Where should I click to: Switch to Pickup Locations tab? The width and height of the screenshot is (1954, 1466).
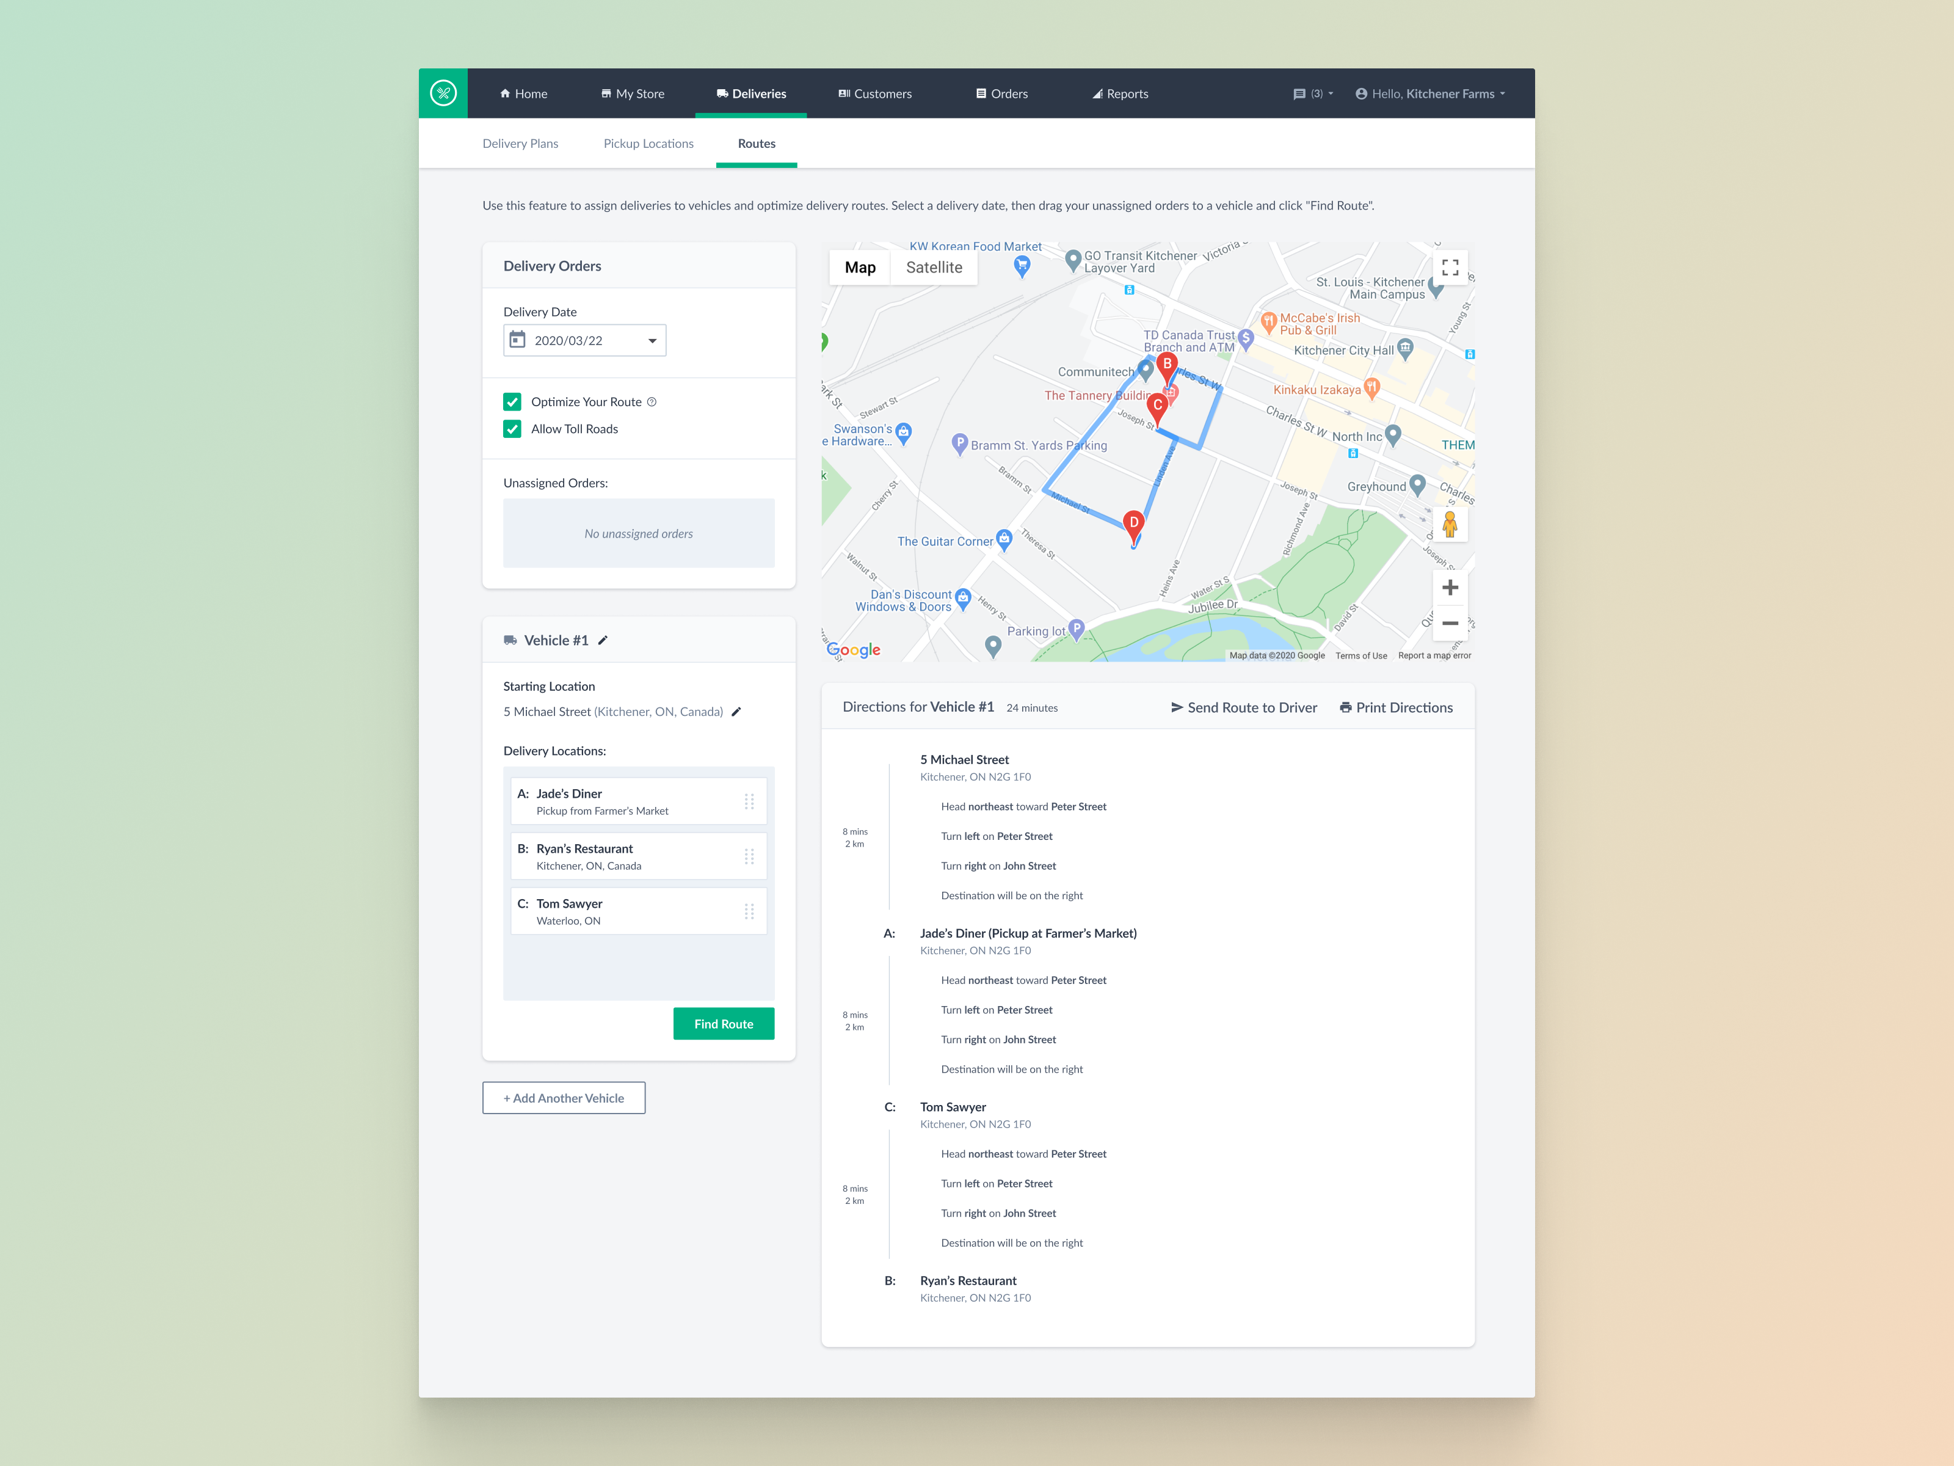pos(648,143)
